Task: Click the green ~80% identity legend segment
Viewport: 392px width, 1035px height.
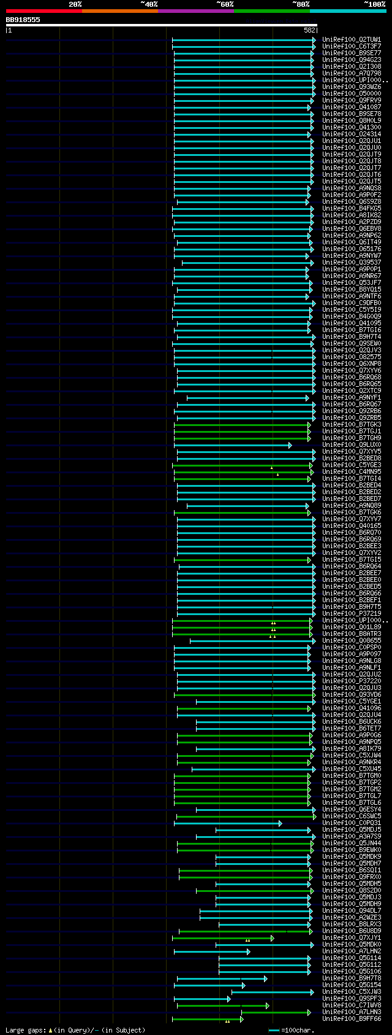Action: [x=271, y=11]
